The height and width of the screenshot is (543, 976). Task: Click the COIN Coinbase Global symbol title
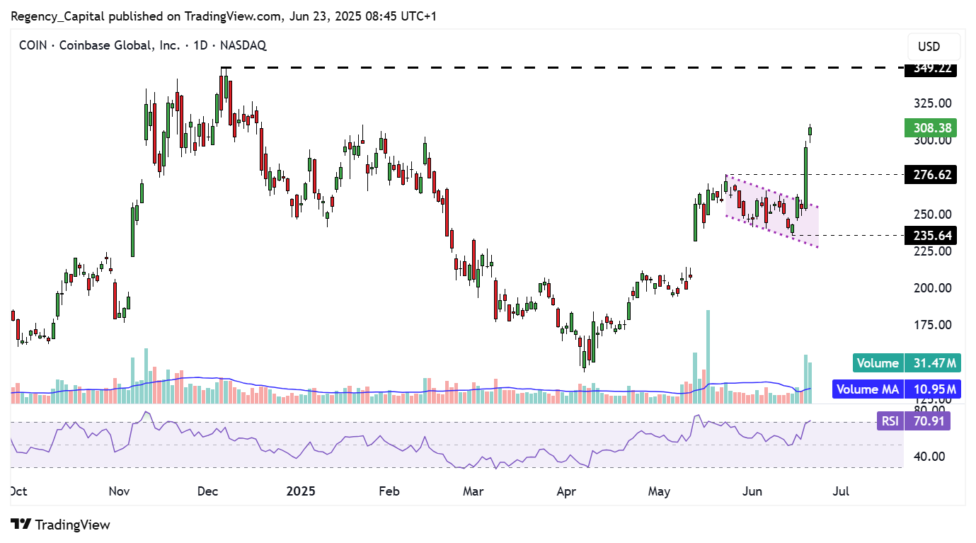[x=142, y=45]
